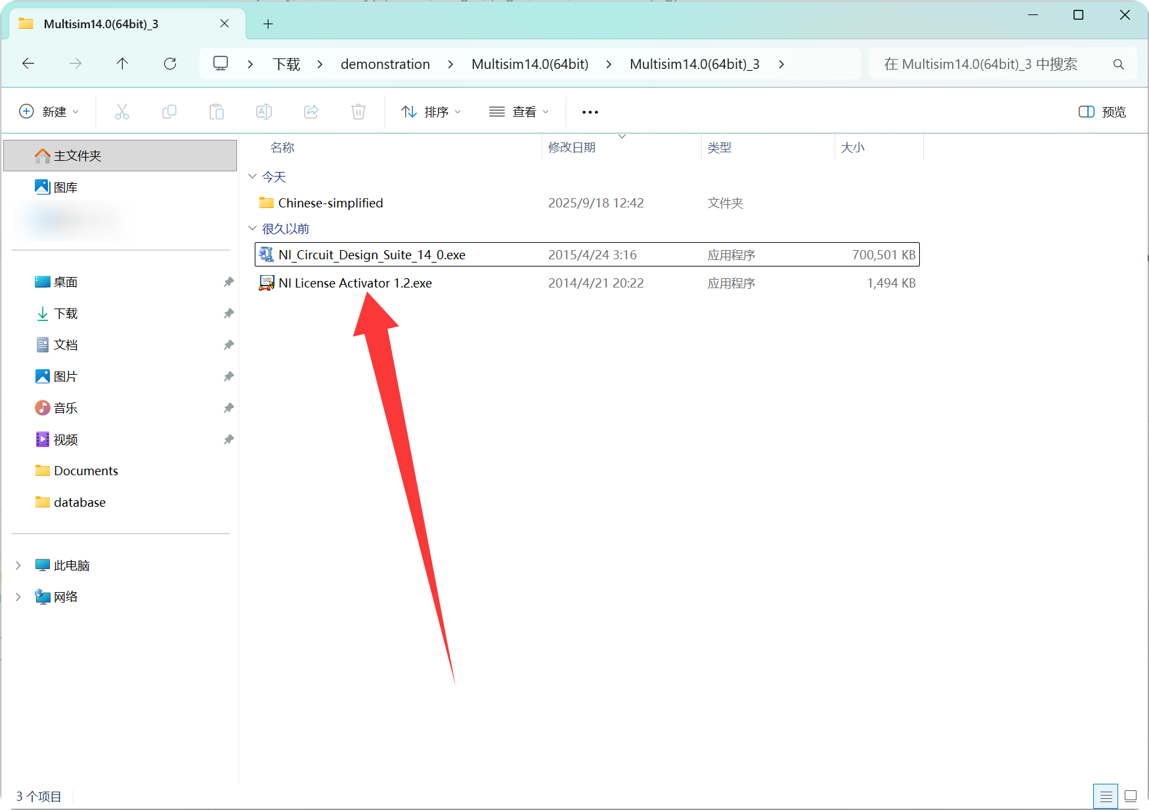
Task: Collapse the A long time ago group
Action: [x=253, y=228]
